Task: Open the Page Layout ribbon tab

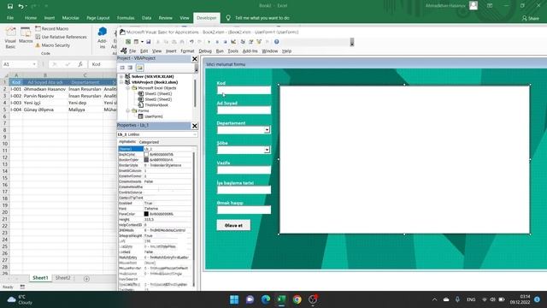Action: click(98, 18)
